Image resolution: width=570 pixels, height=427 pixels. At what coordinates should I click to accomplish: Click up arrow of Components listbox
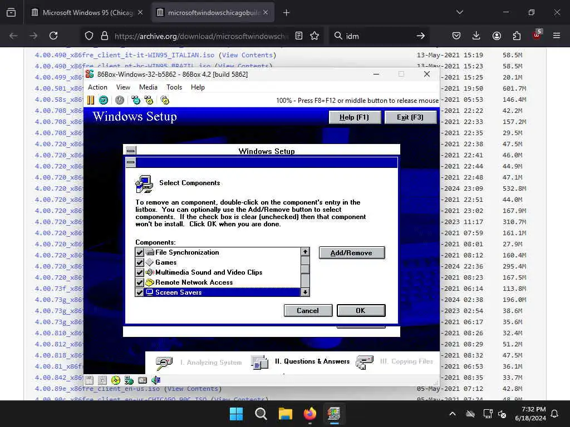(306, 252)
